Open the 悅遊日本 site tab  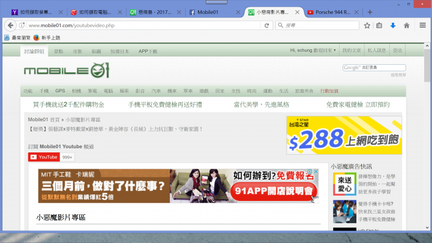click(119, 51)
